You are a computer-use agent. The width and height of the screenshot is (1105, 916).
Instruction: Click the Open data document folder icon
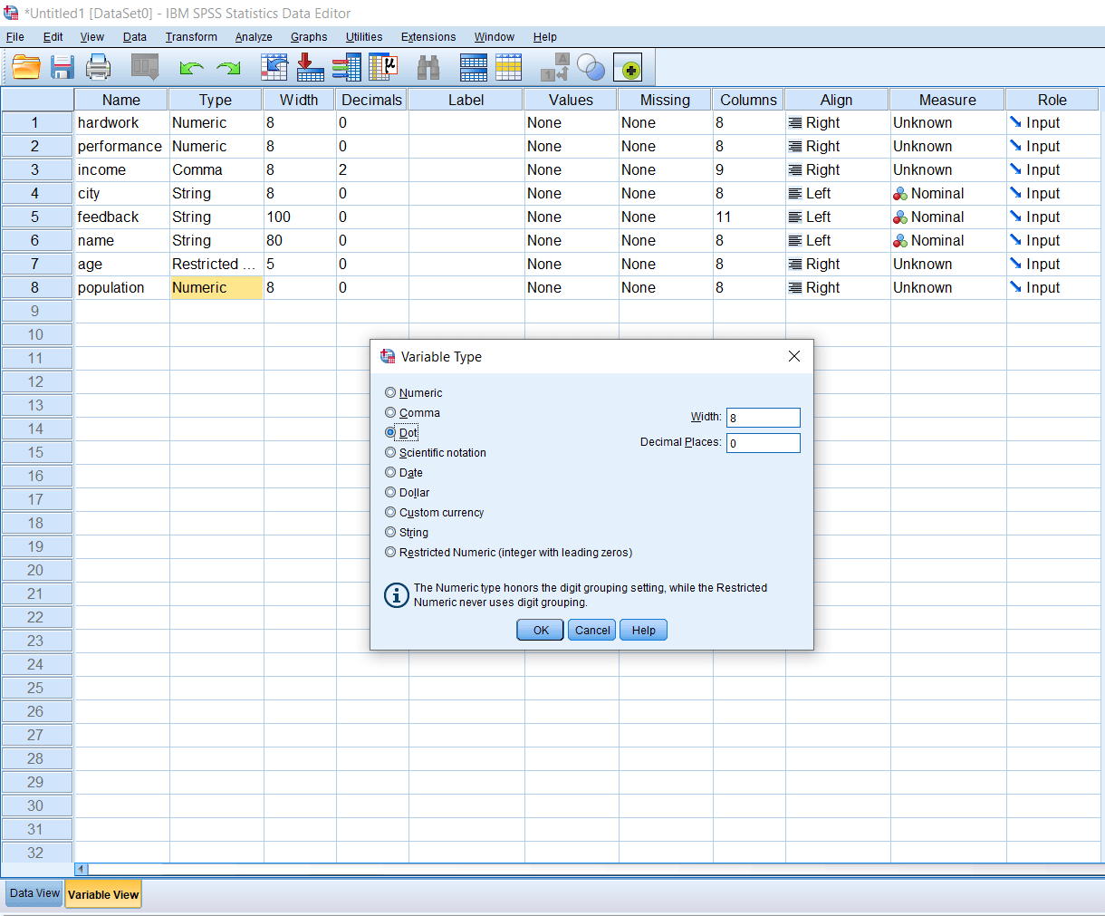(26, 68)
